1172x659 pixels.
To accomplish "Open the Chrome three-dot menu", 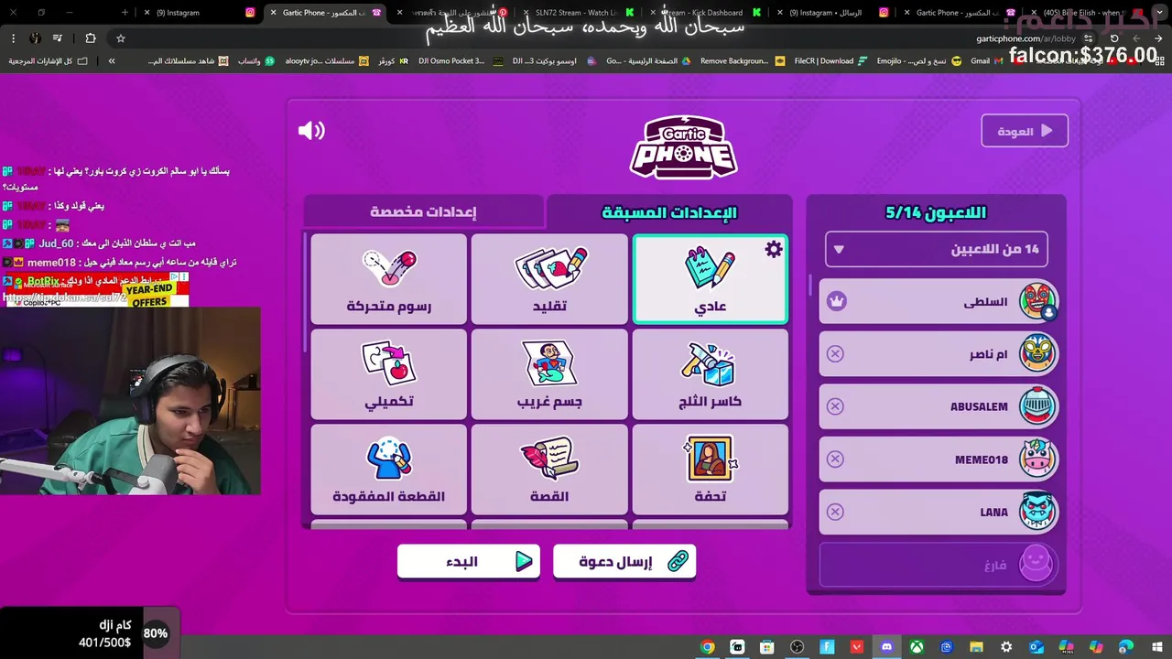I will [x=13, y=38].
